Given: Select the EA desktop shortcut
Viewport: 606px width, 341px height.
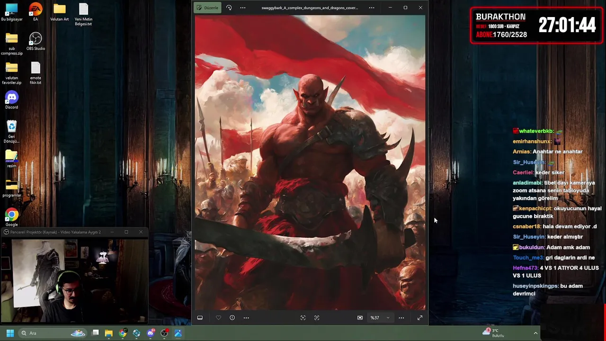Looking at the screenshot, I should click(36, 13).
